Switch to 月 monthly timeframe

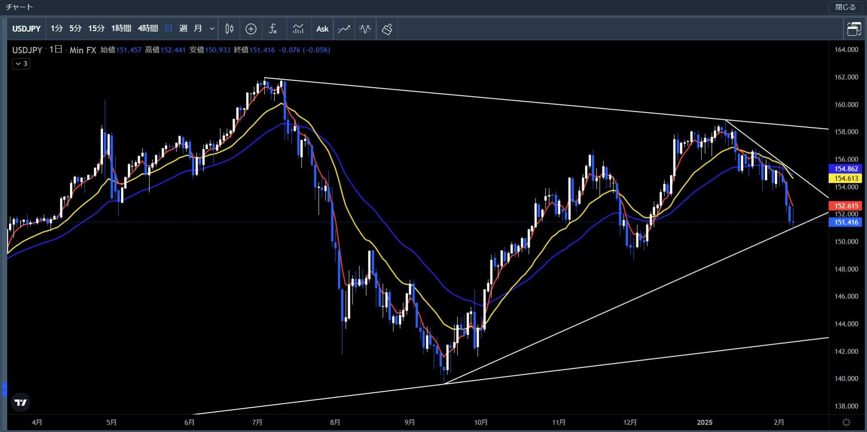198,28
